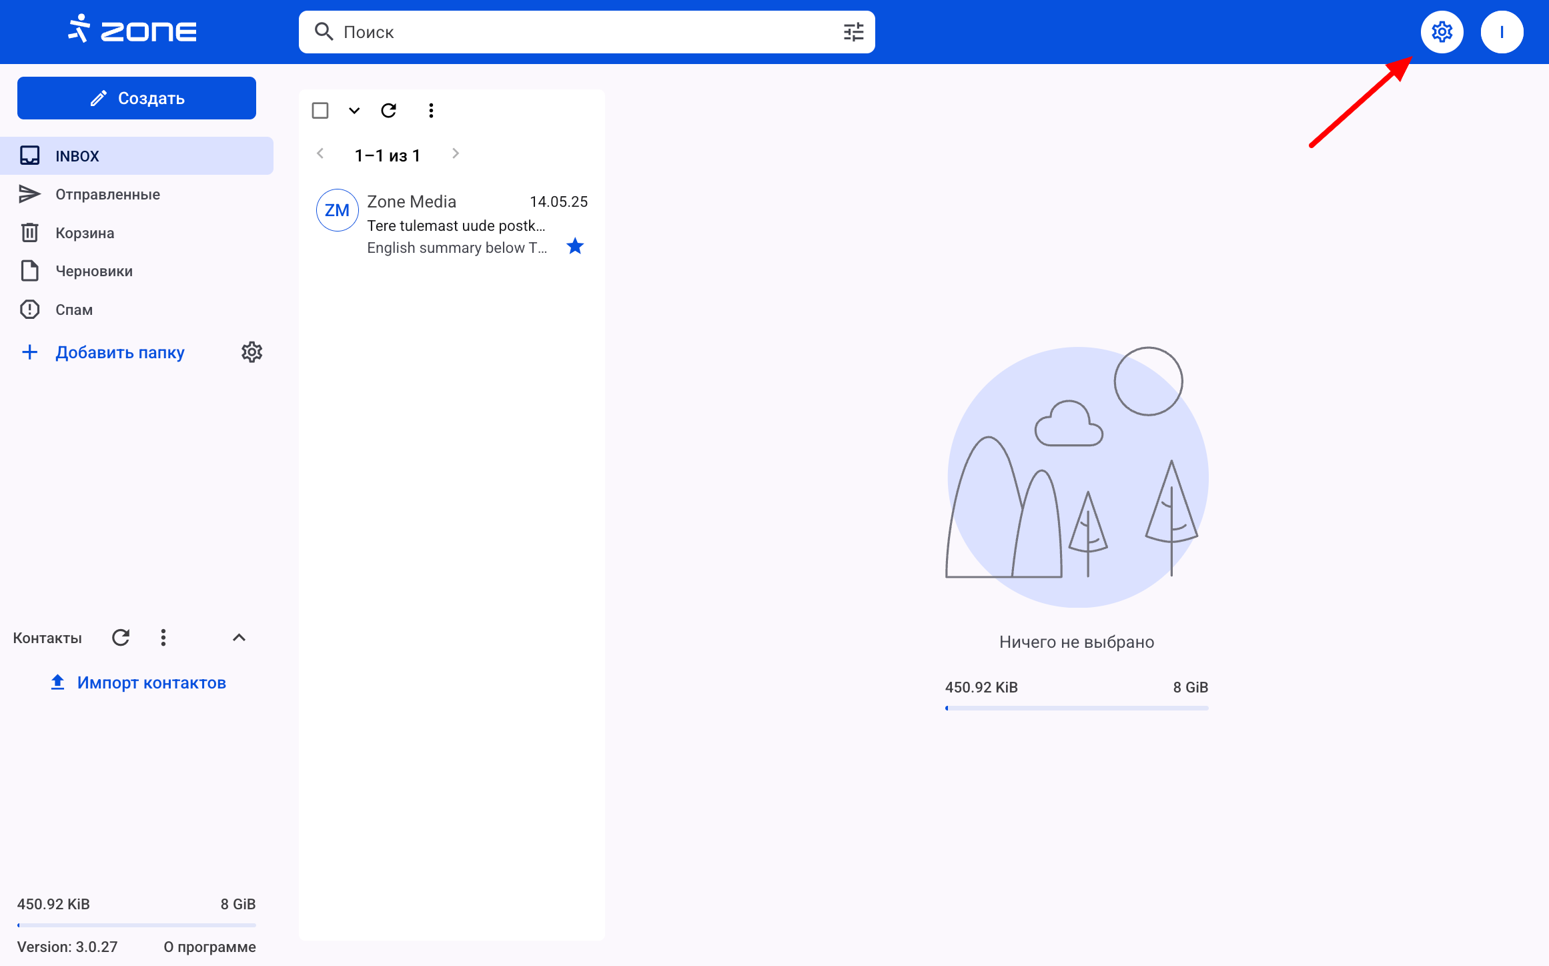Open the Контакты three-dot menu
1549x966 pixels.
163,638
